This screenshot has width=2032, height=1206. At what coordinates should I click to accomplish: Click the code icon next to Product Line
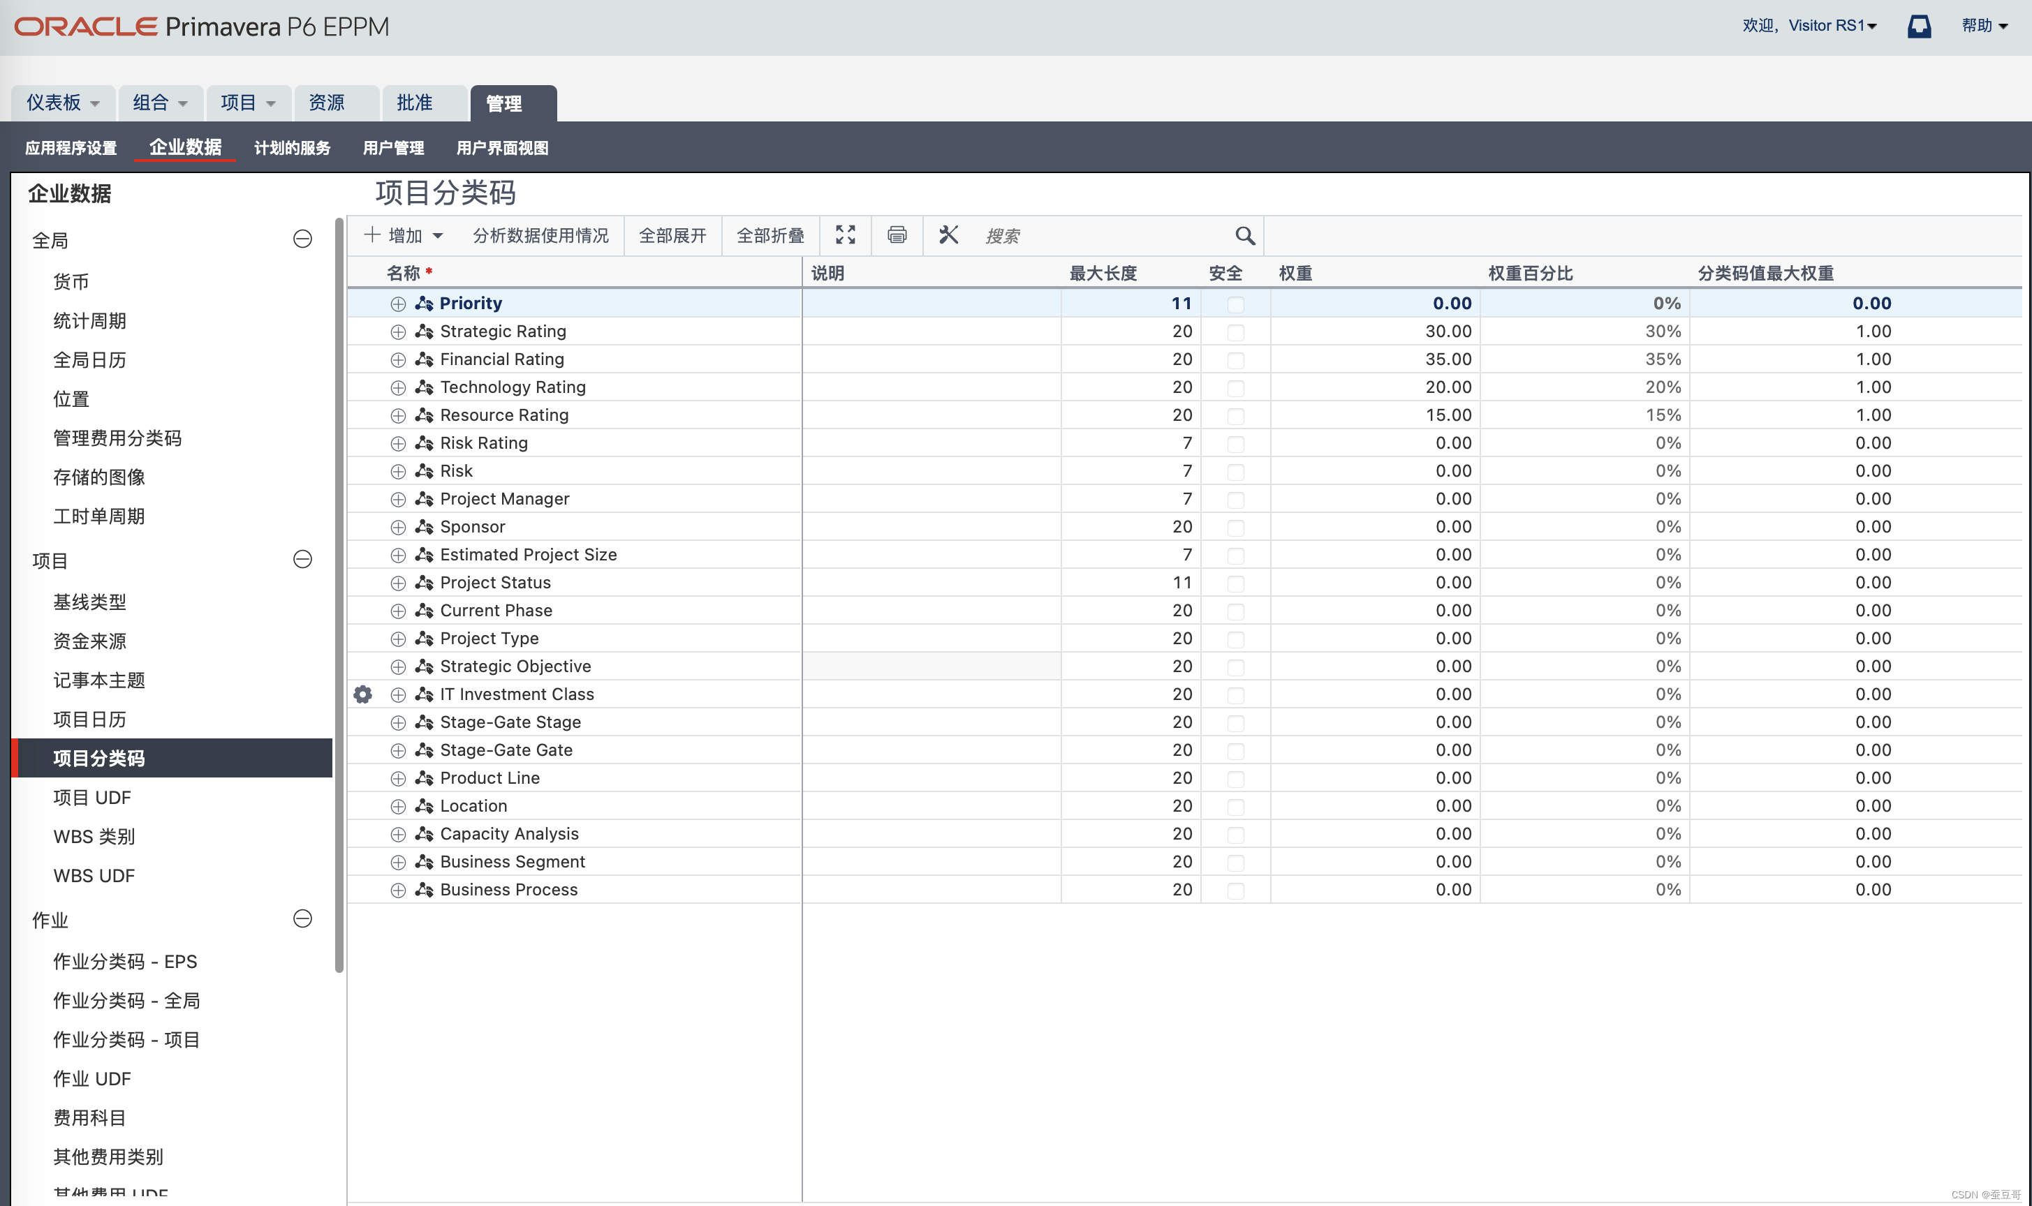(424, 777)
